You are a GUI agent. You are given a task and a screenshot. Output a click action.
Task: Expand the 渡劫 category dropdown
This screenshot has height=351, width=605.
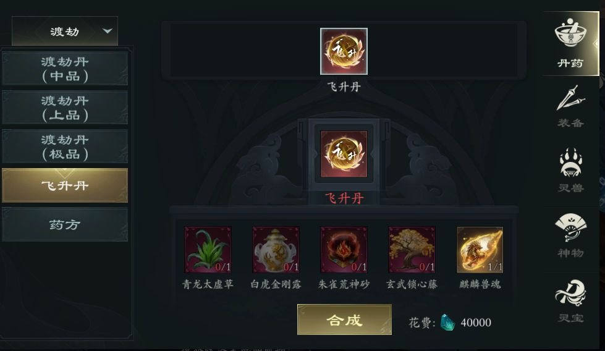tap(65, 31)
